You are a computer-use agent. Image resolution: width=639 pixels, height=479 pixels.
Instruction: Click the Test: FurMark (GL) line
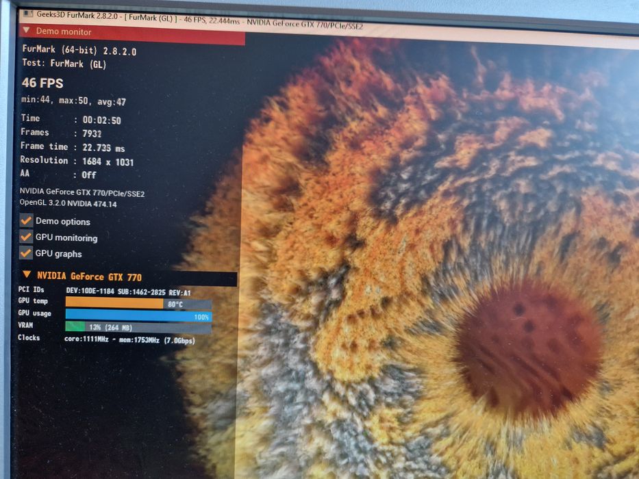pyautogui.click(x=64, y=64)
